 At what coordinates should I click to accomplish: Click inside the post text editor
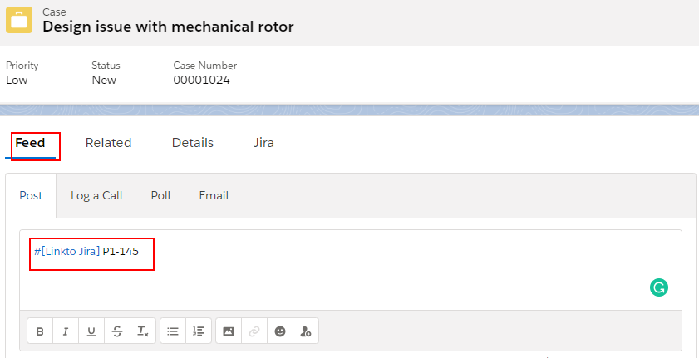[x=351, y=270]
